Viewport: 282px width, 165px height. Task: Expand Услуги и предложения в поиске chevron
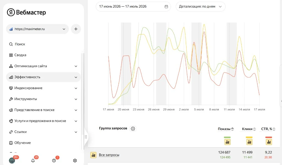(76, 121)
